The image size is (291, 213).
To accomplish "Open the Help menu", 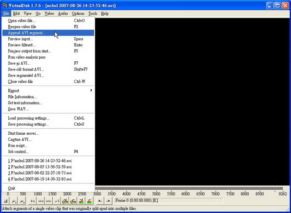I will (105, 14).
